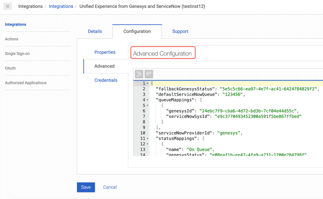Image resolution: width=323 pixels, height=199 pixels.
Task: Click the Save button
Action: (86, 187)
